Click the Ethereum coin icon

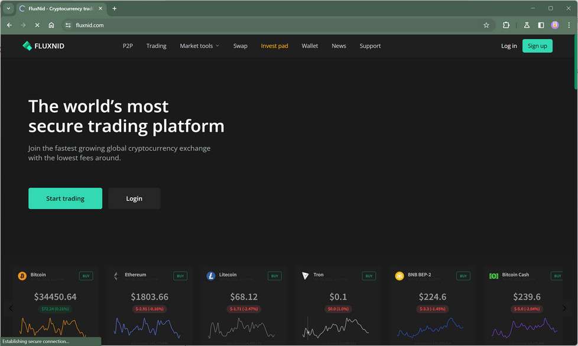116,276
